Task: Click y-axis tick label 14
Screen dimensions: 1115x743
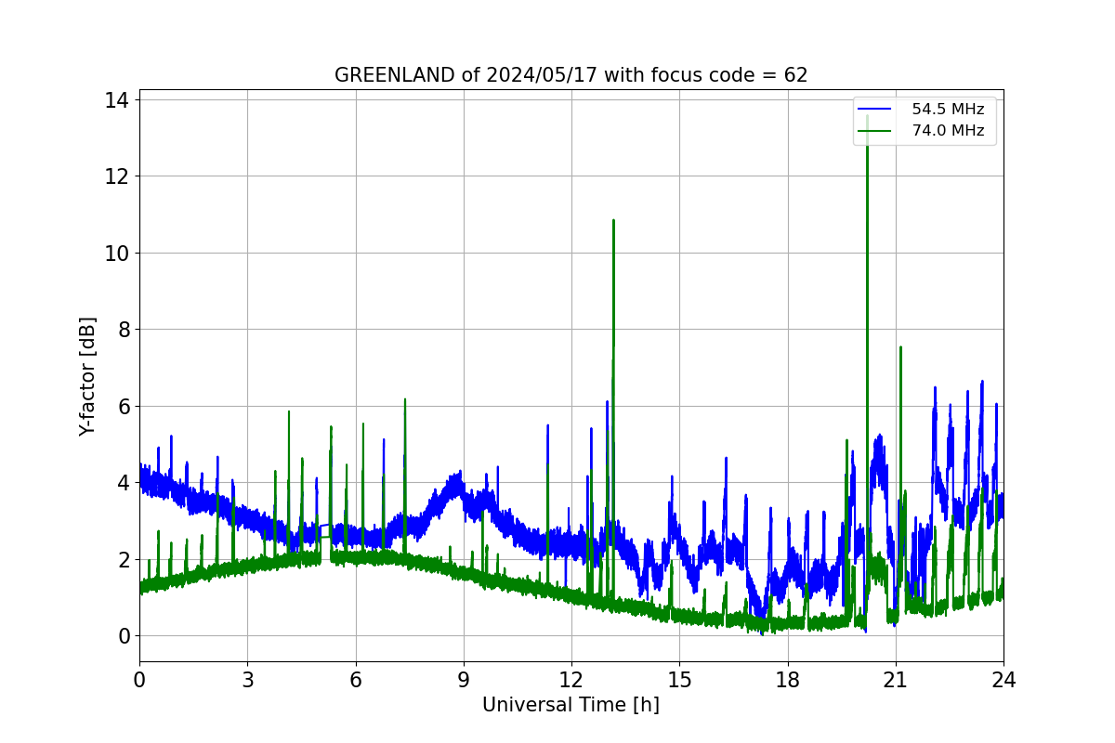Action: click(119, 99)
